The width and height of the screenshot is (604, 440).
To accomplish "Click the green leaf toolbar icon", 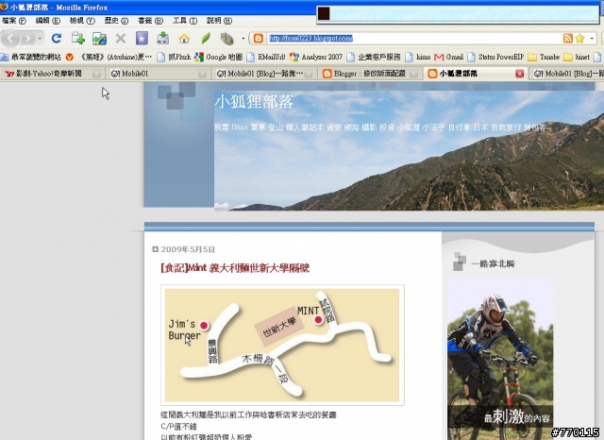I will pos(206,38).
